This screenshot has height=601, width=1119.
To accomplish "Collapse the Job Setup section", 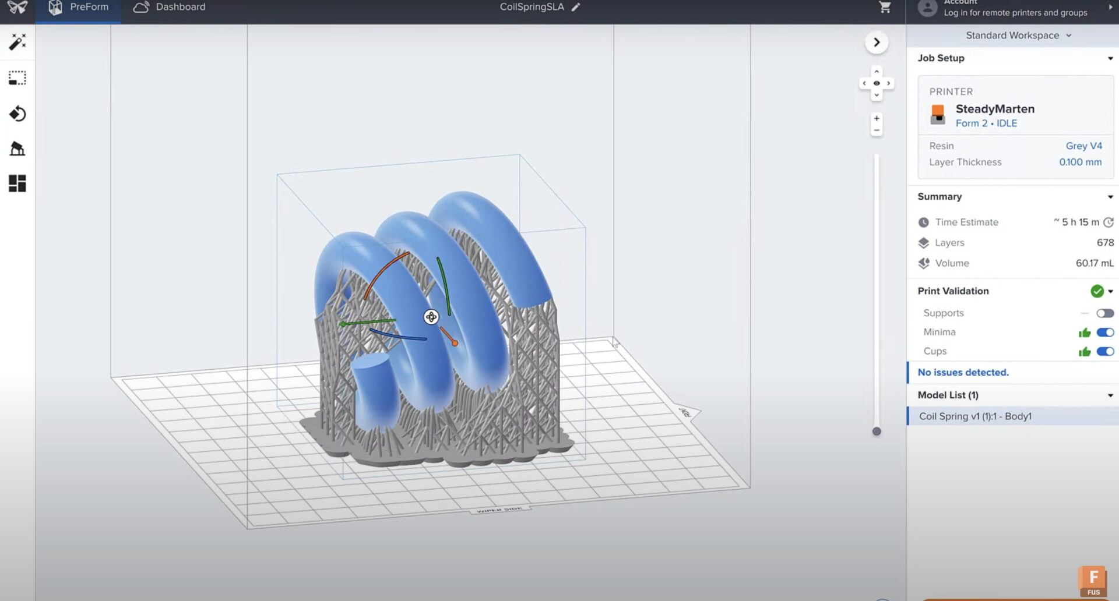I will click(1110, 58).
